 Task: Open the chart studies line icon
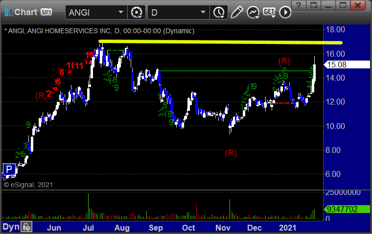pos(253,12)
